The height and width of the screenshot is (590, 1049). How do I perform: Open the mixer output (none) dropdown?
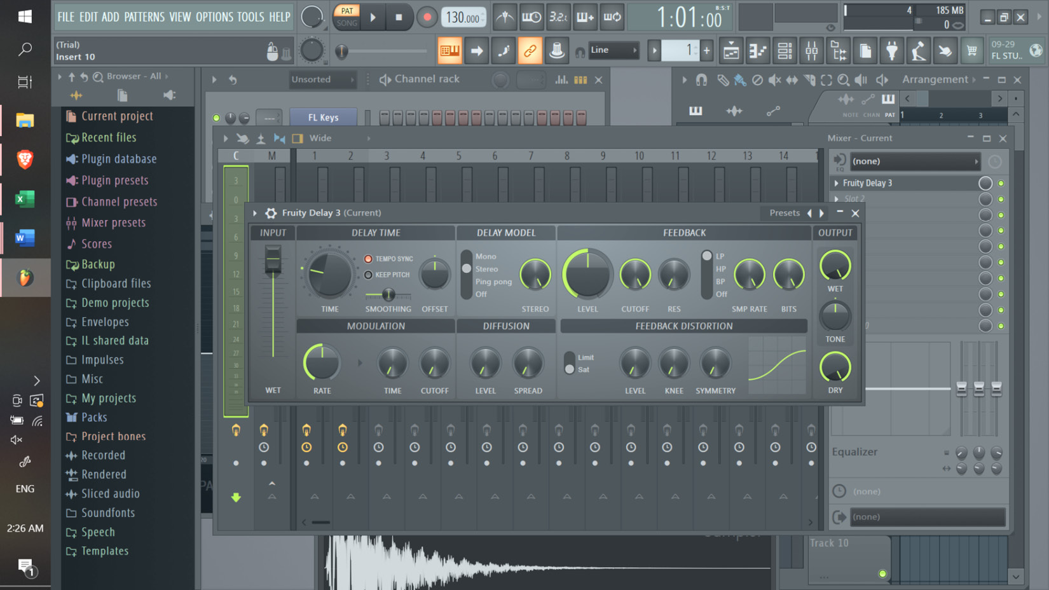(x=928, y=517)
